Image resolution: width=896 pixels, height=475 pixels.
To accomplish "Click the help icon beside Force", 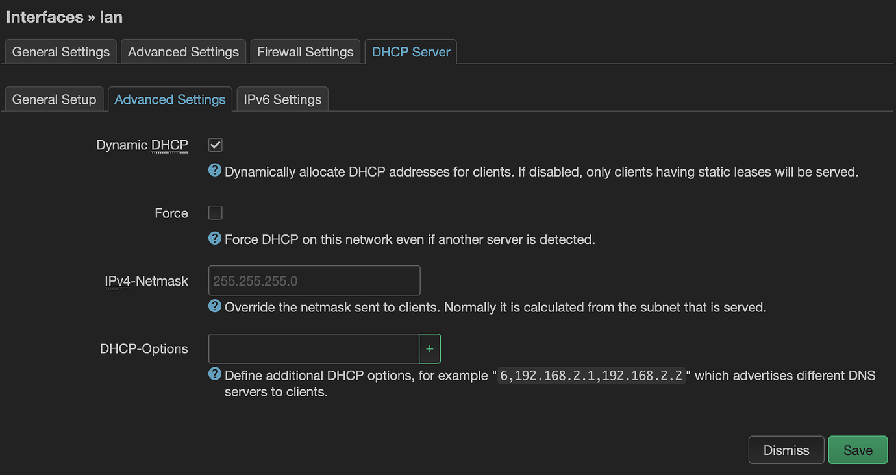I will tap(214, 237).
